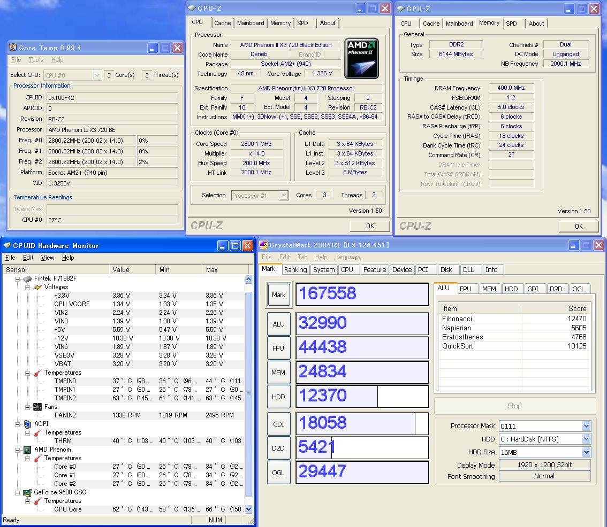Viewport: 607px width, 527px height.
Task: Click the Fintek F71882F chip icon
Action: click(27, 278)
